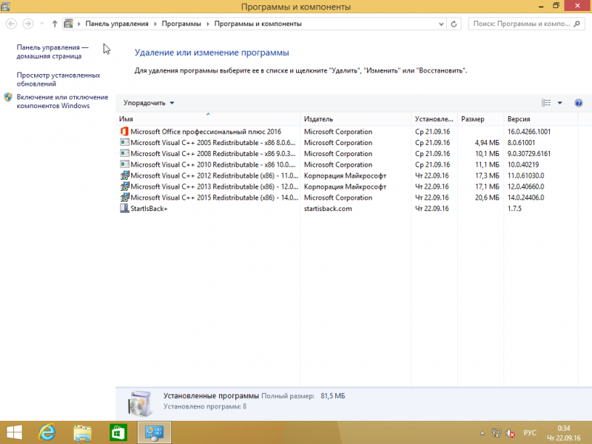The image size is (592, 444).
Task: Click version 16.0.4266.1001 cell
Action: (x=529, y=132)
